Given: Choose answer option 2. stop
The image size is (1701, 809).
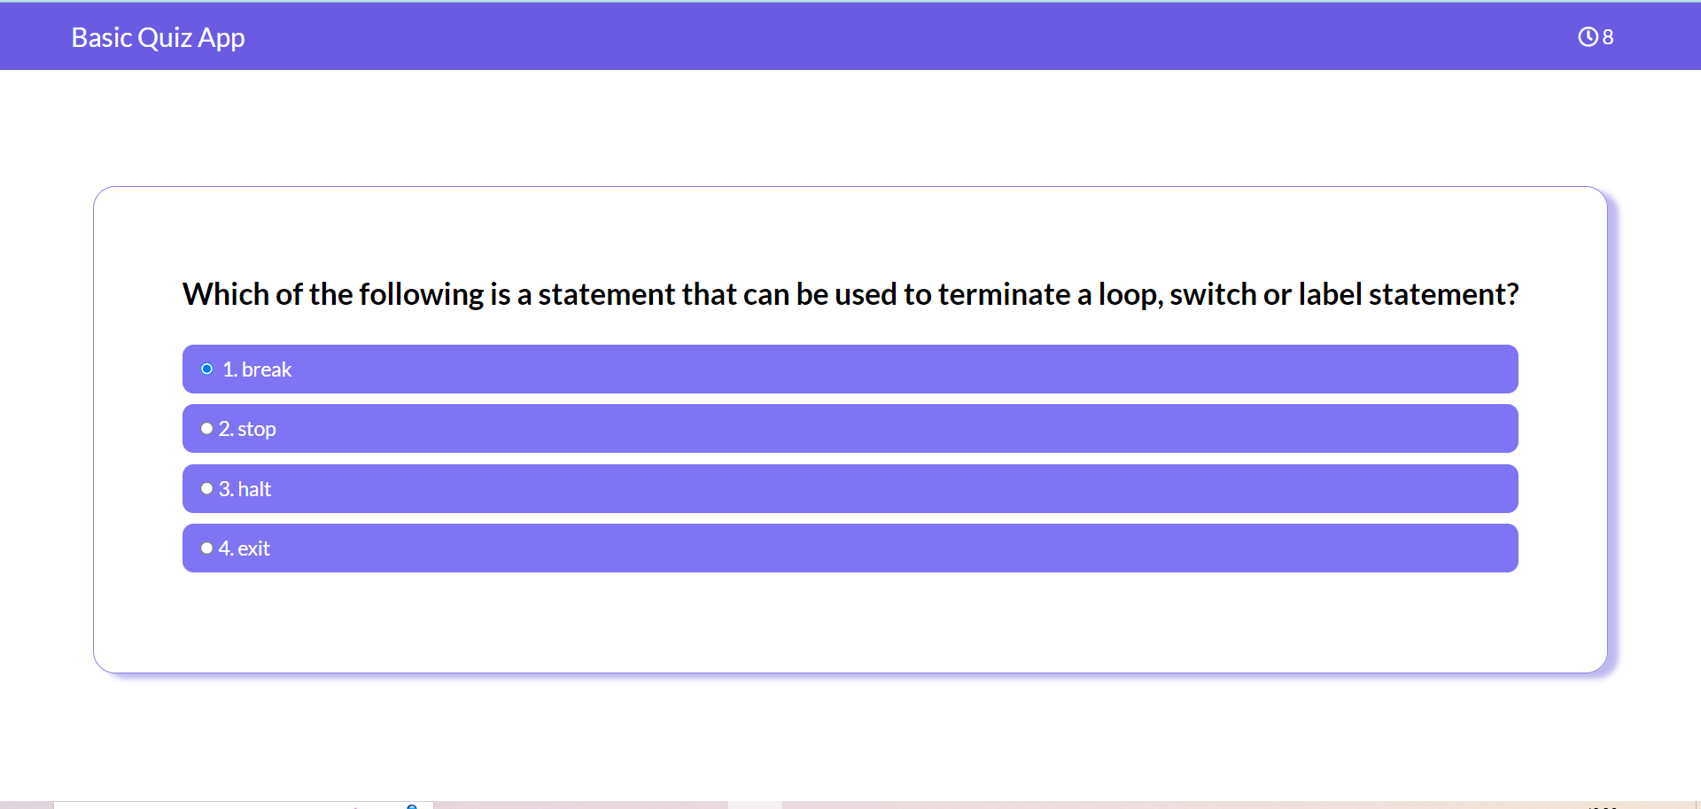Looking at the screenshot, I should [850, 428].
